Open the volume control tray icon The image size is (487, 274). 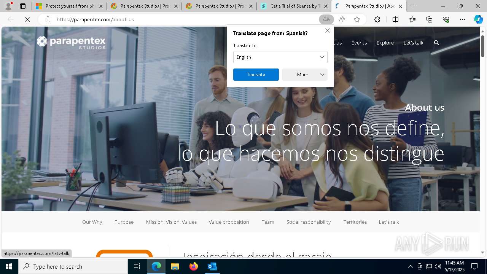pyautogui.click(x=438, y=266)
